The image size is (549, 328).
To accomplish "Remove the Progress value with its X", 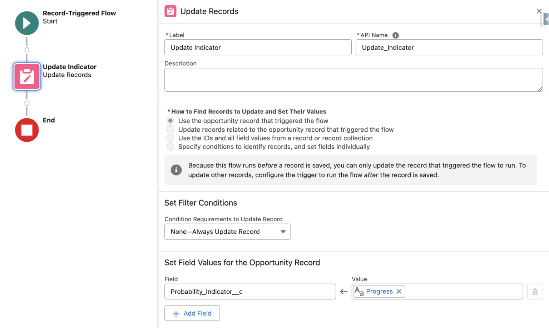I will coord(399,291).
